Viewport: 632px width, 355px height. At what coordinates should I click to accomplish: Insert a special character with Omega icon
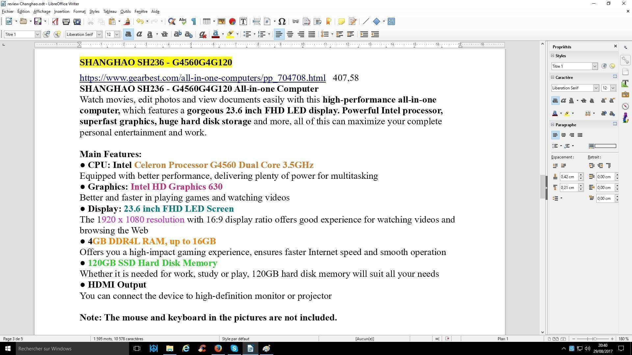282,22
